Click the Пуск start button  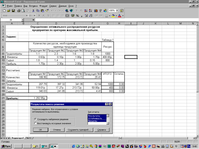click(x=6, y=146)
